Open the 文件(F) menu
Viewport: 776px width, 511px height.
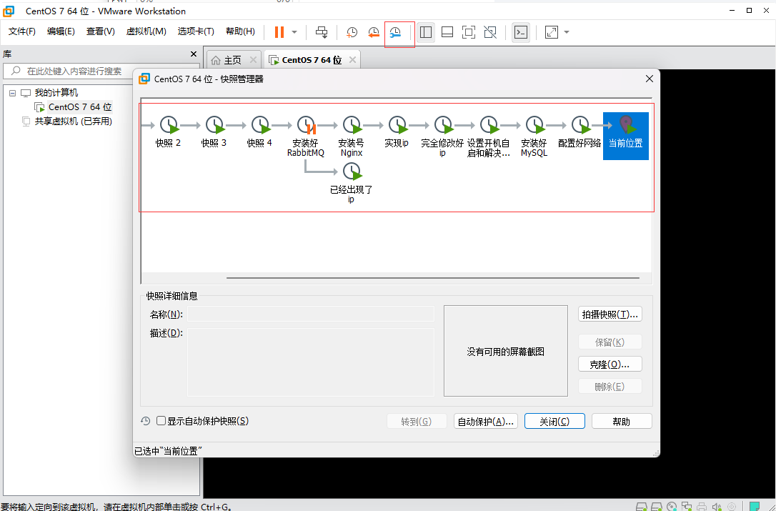pyautogui.click(x=21, y=31)
